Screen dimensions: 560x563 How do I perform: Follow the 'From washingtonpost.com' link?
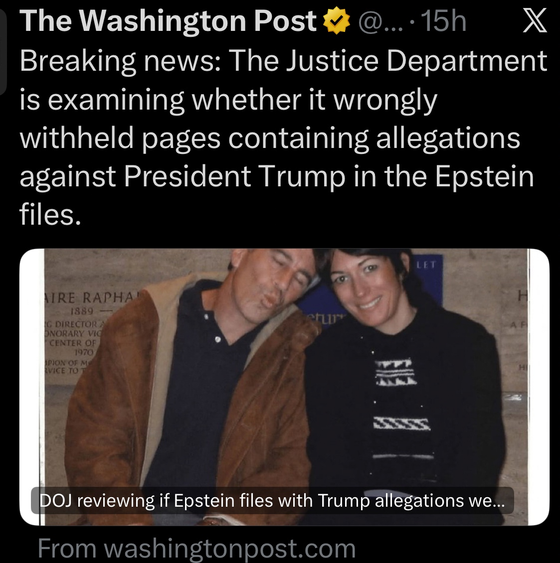[196, 548]
